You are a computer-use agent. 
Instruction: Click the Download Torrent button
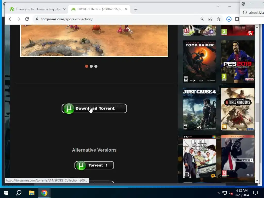coord(94,109)
